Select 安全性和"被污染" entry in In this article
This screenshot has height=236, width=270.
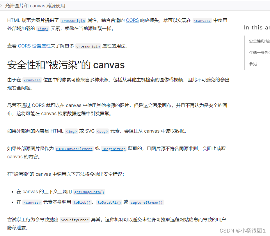tap(258, 41)
